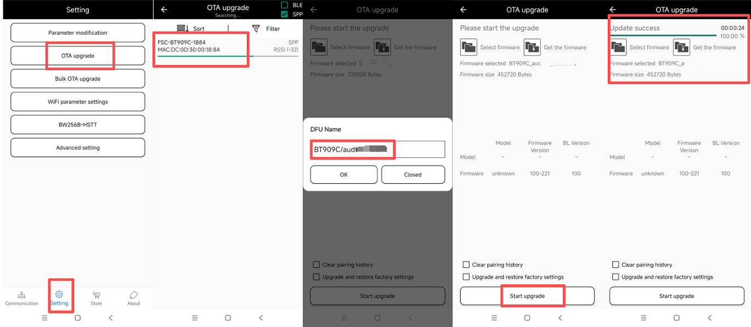Tap the About tab icon
This screenshot has width=751, height=327.
(x=133, y=295)
